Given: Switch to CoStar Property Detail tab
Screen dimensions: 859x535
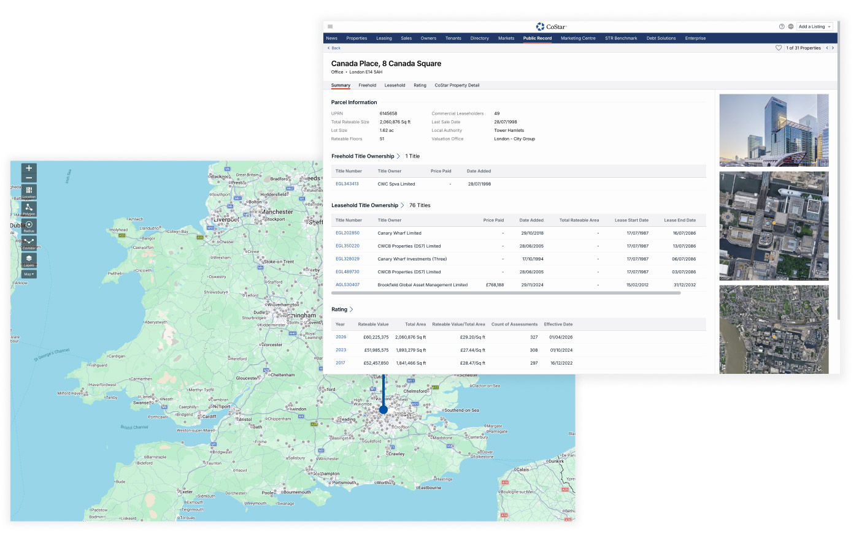Looking at the screenshot, I should pyautogui.click(x=457, y=85).
